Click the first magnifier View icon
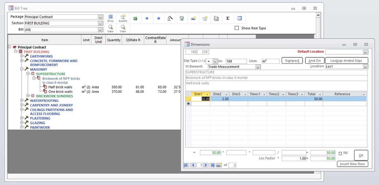The width and height of the screenshot is (379, 185). (111, 29)
